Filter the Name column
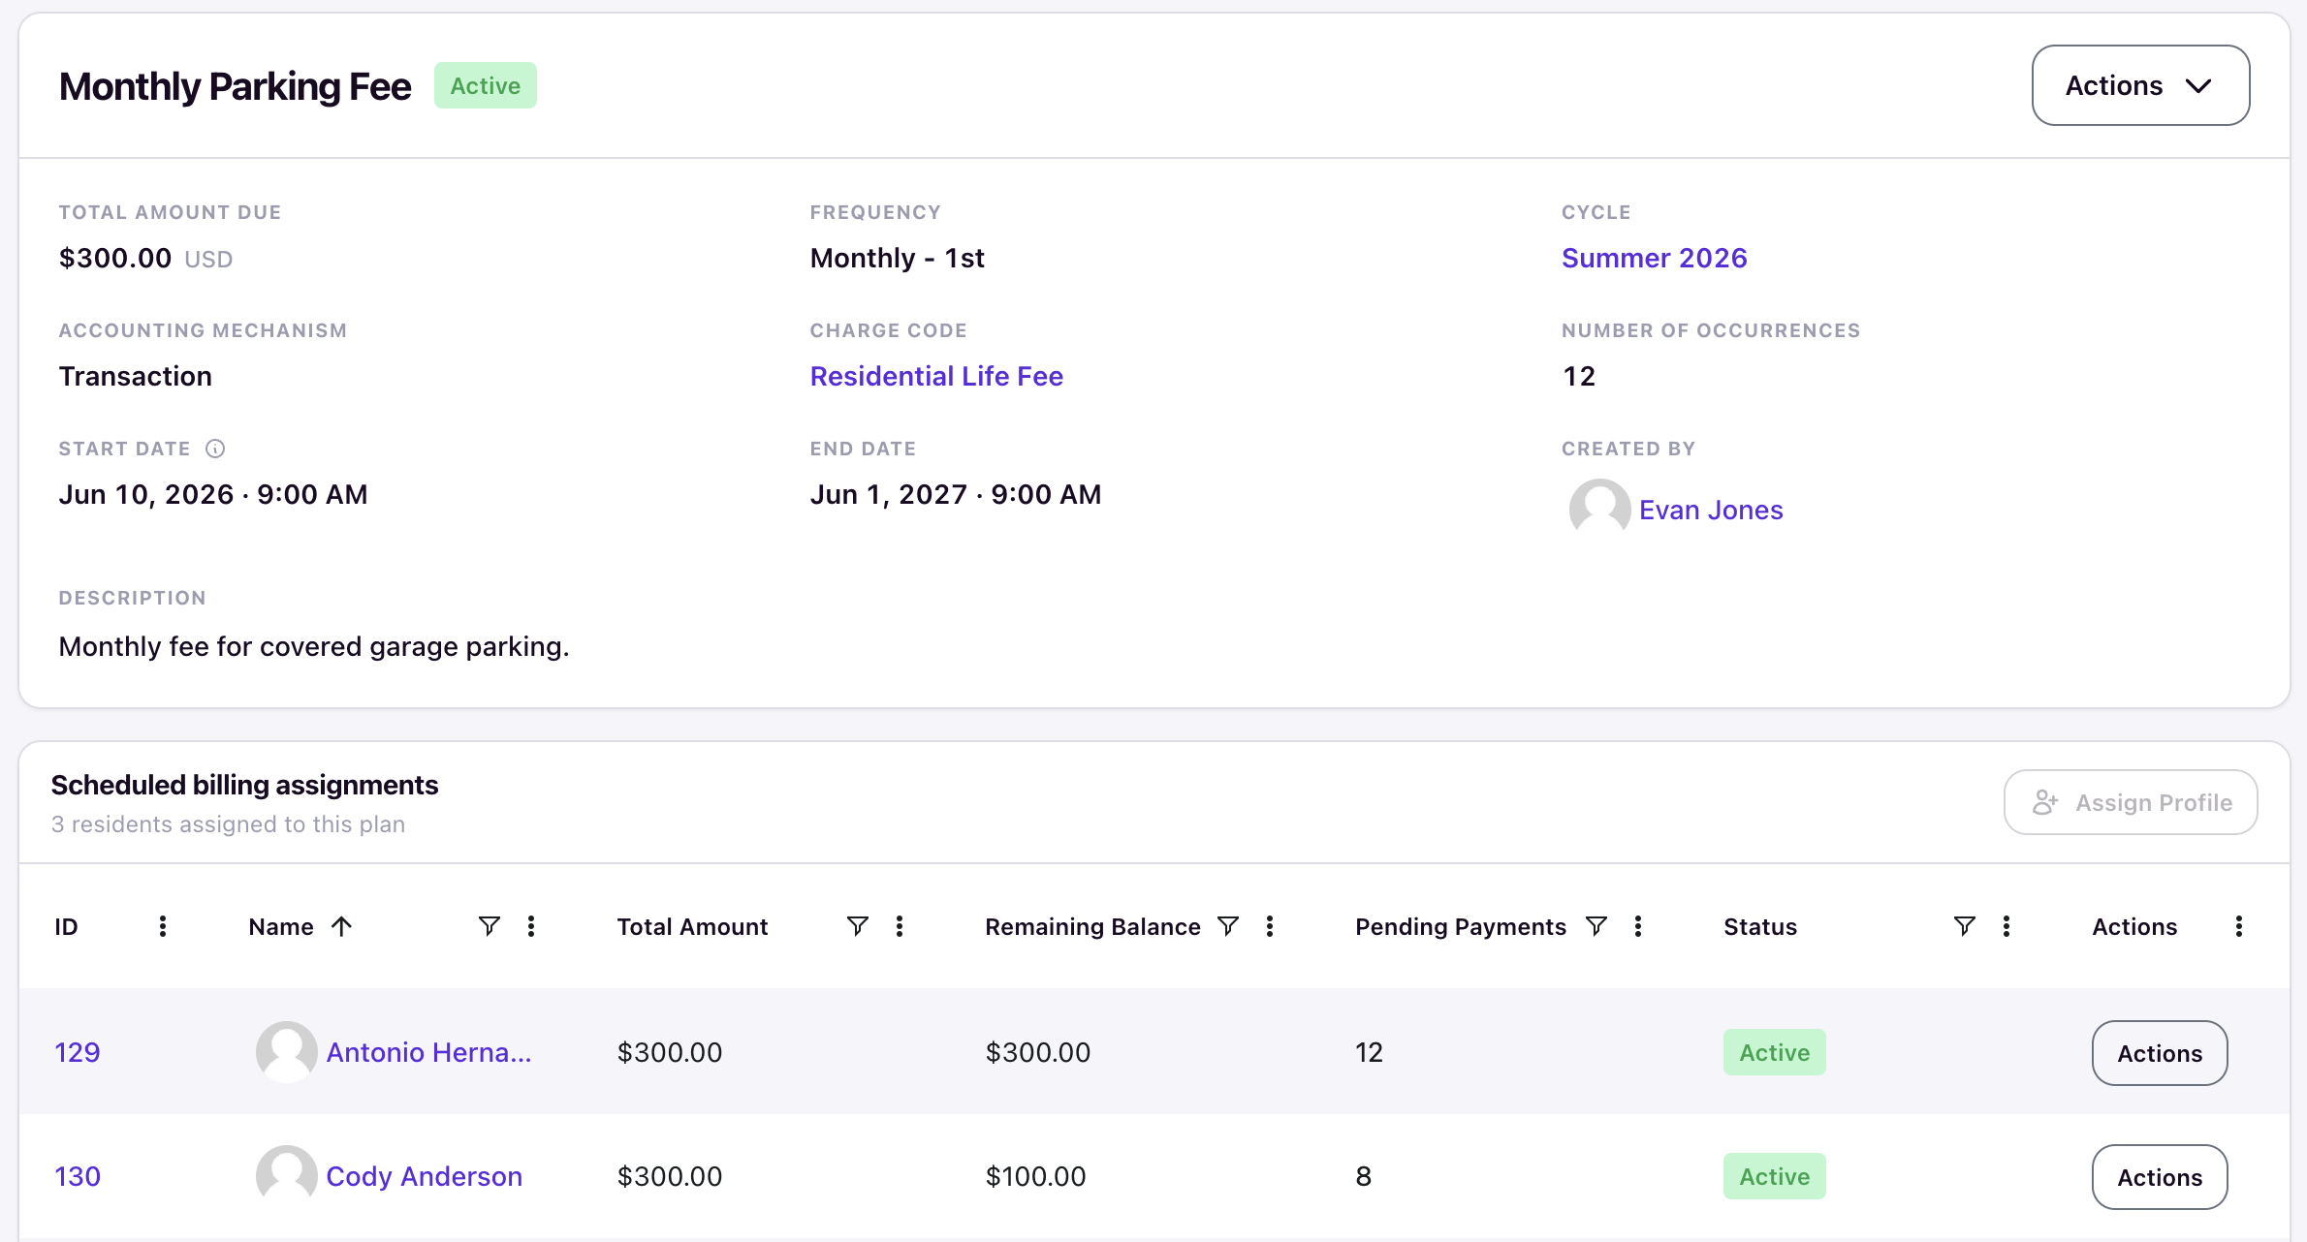2307x1242 pixels. coord(490,926)
